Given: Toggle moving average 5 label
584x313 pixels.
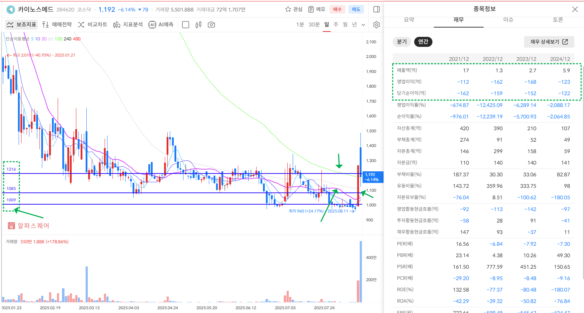Looking at the screenshot, I should tap(32, 39).
